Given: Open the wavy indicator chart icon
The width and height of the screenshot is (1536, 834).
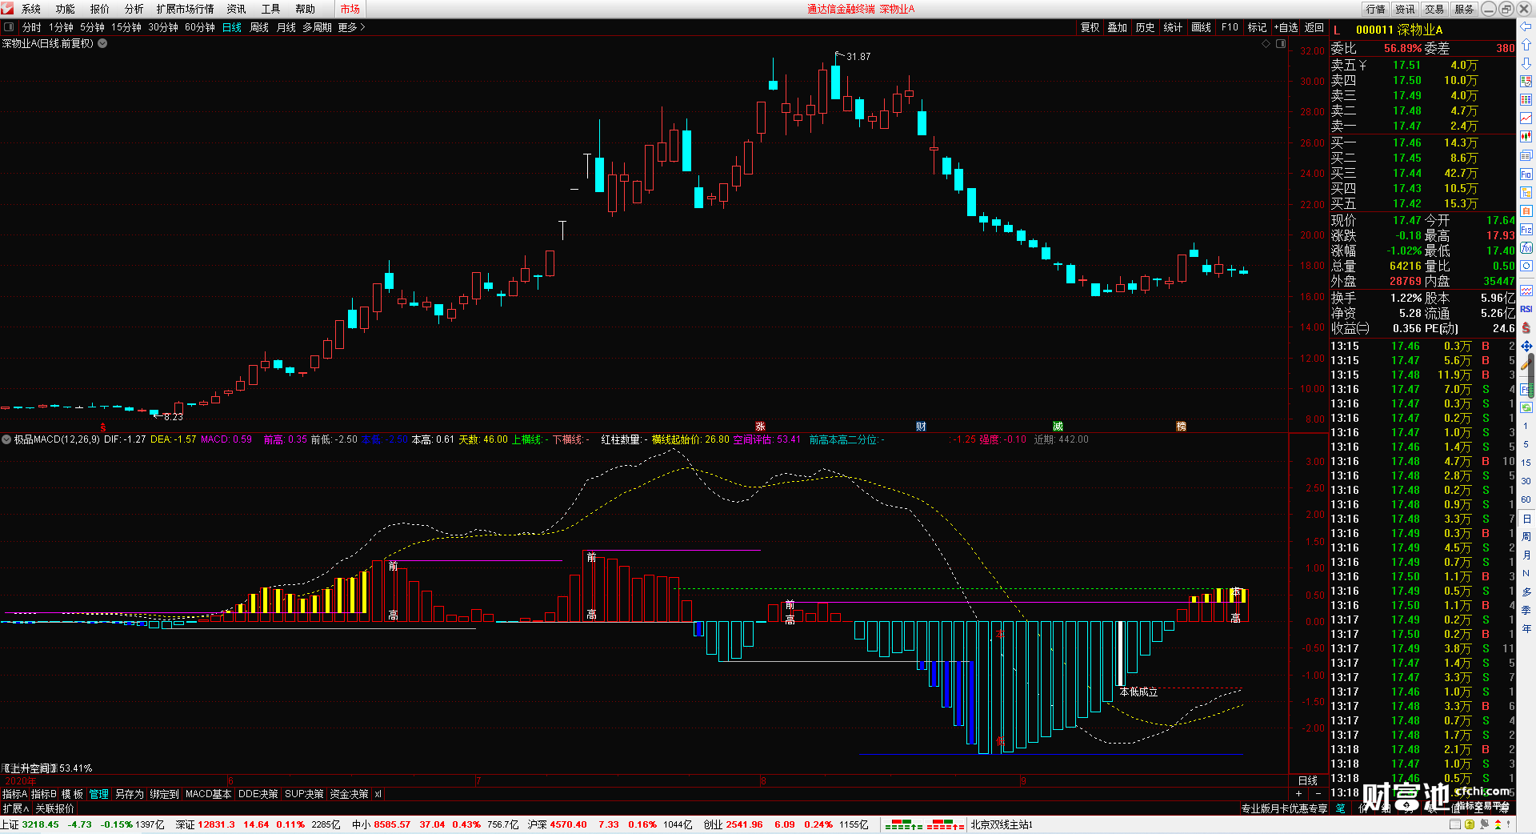Looking at the screenshot, I should (x=1526, y=290).
